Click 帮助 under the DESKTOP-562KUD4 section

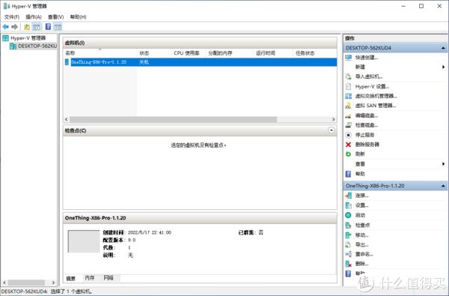(360, 174)
